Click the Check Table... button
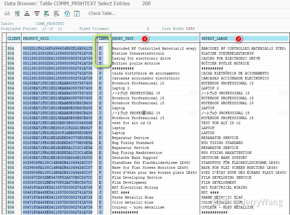290x215 pixels. click(x=102, y=13)
